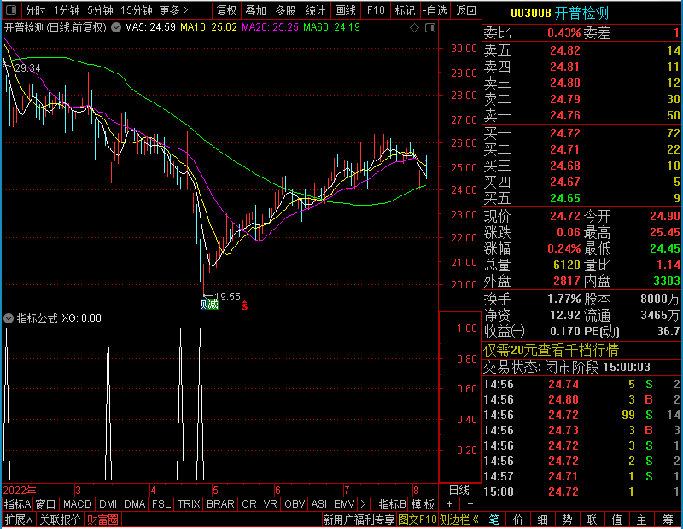Click the 买一 price 24.72
This screenshot has height=529, width=683.
point(565,133)
